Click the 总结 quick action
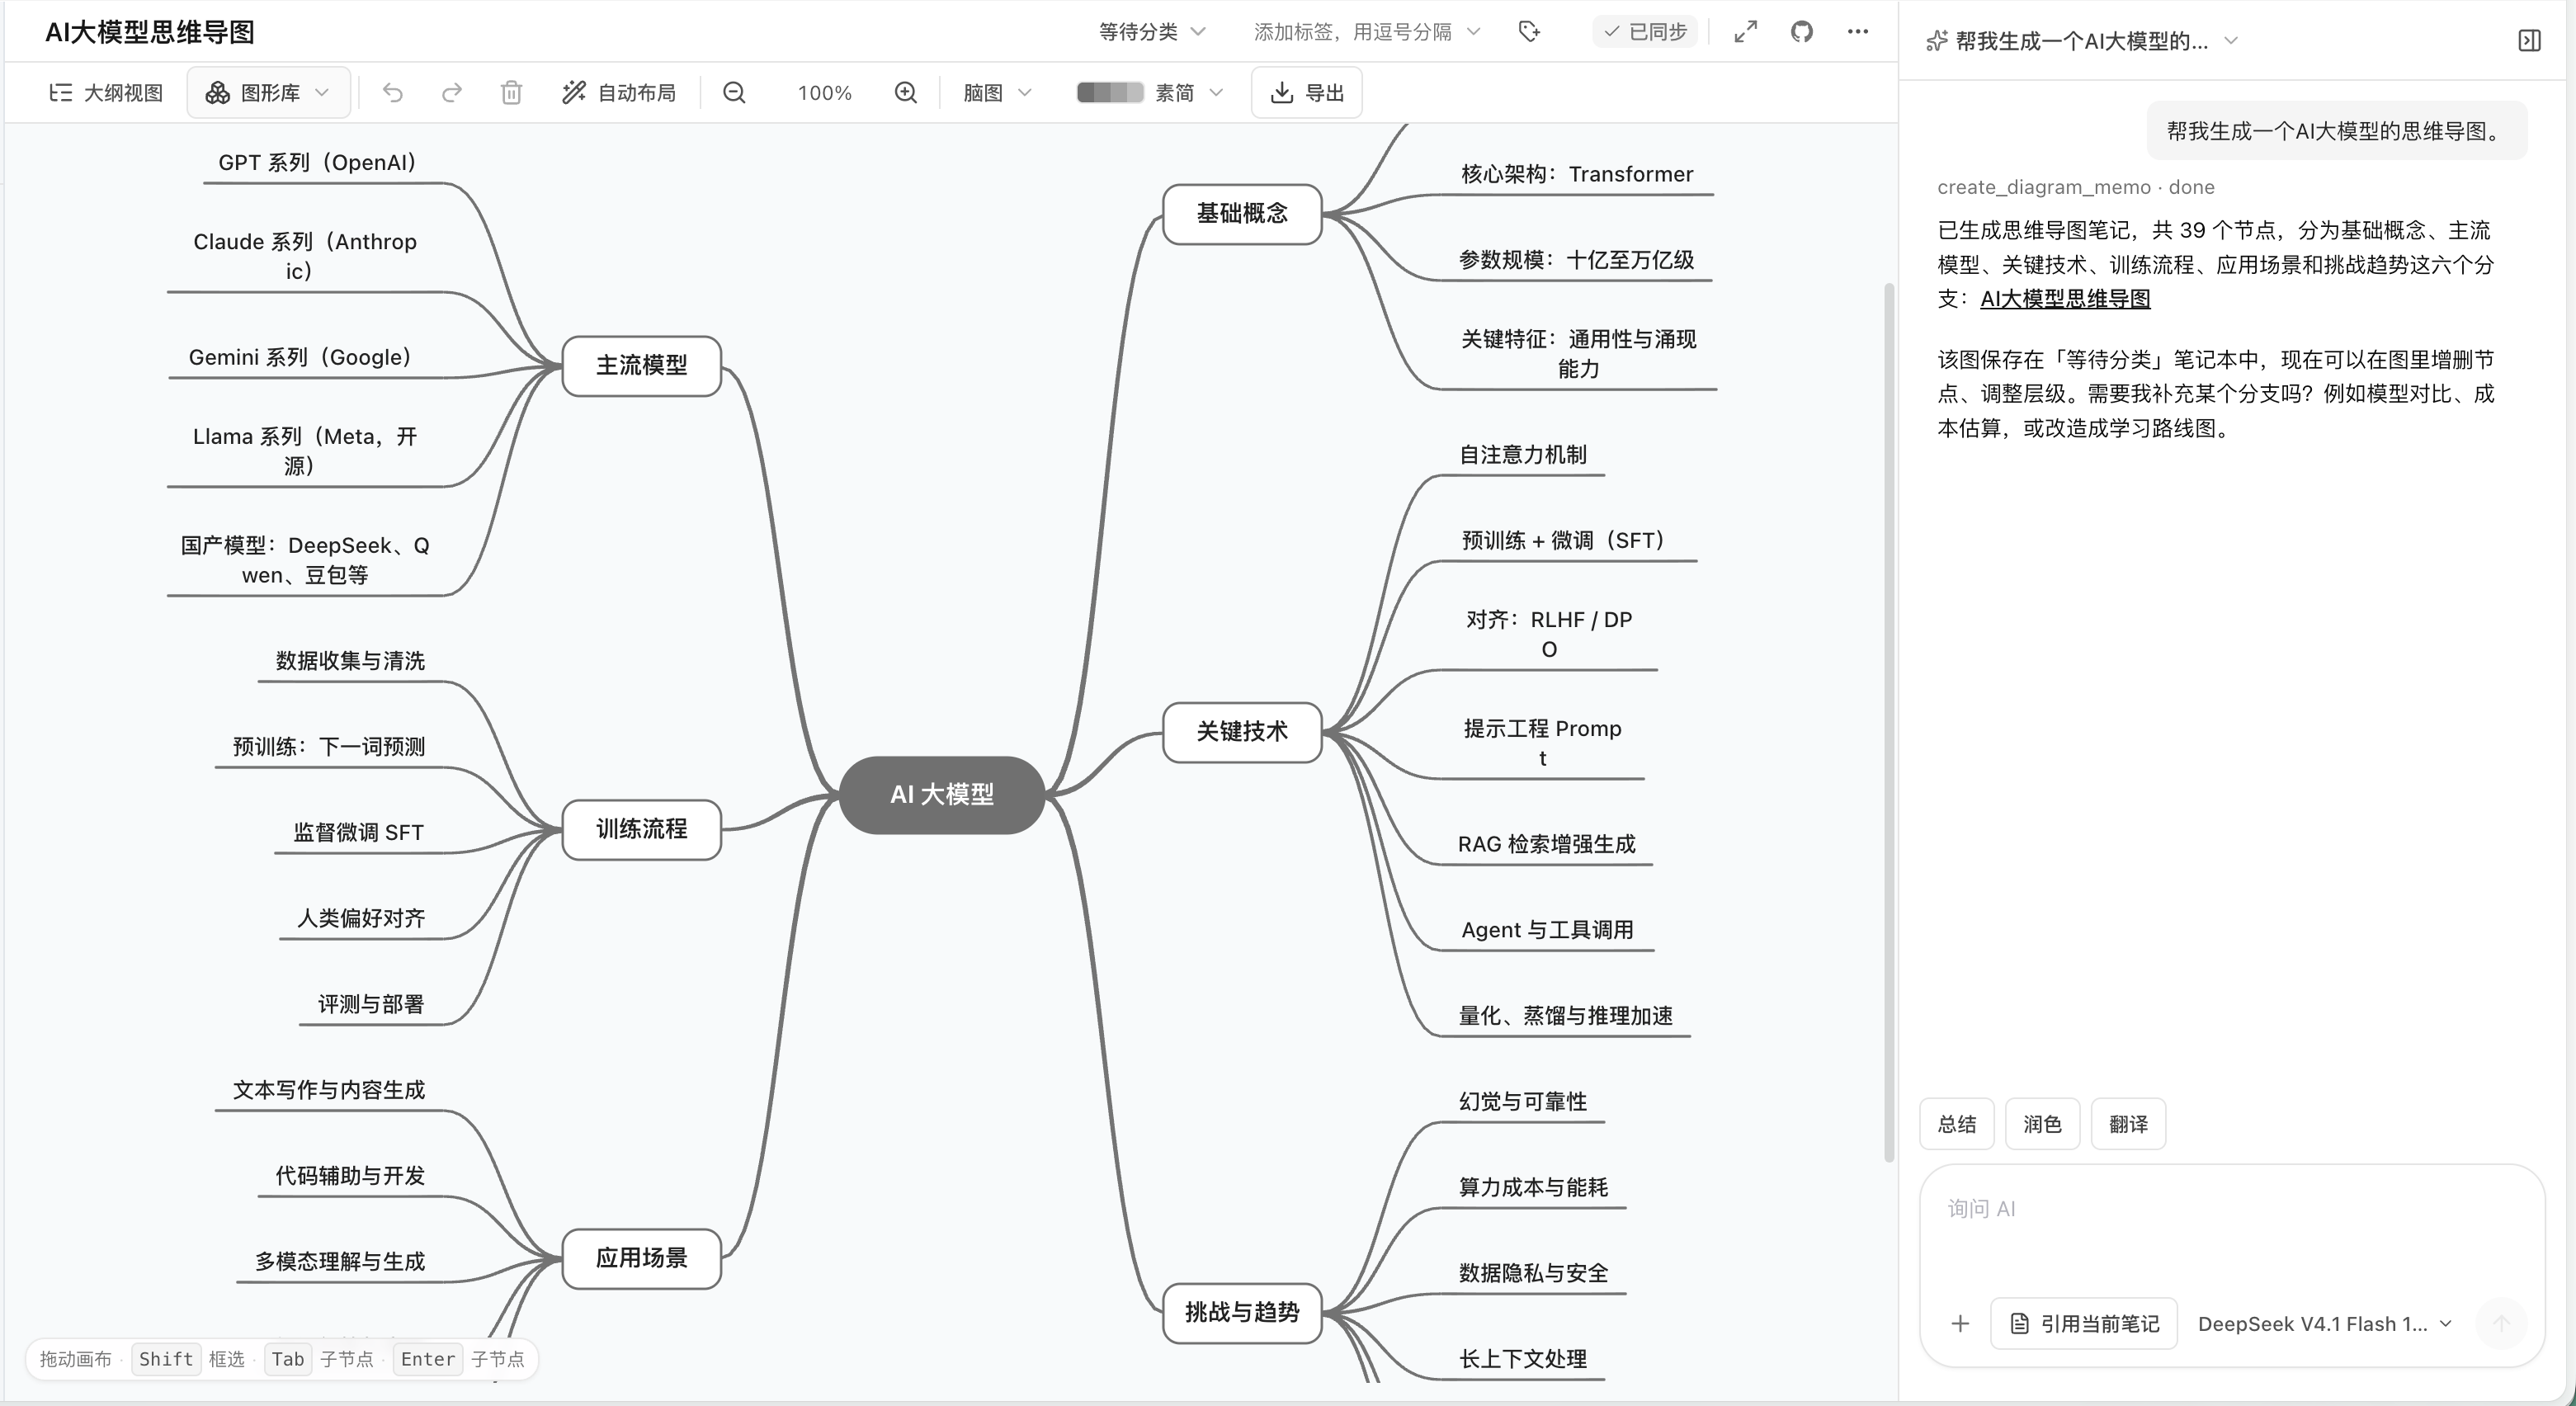The image size is (2576, 1406). pos(1957,1124)
